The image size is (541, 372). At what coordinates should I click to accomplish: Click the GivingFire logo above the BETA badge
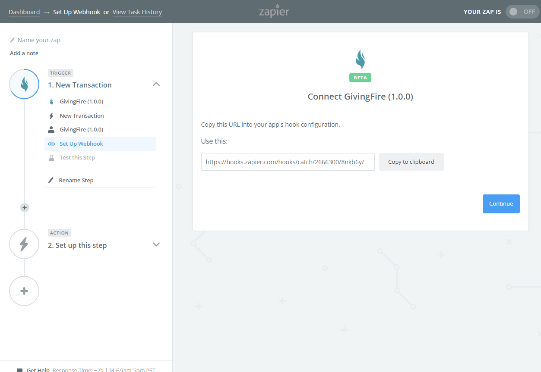[x=360, y=59]
